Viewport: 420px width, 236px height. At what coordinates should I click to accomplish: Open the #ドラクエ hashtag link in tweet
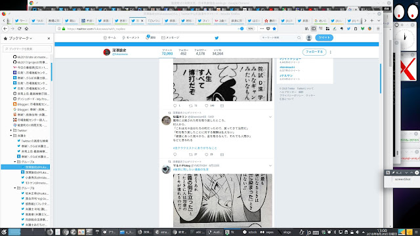195,148
